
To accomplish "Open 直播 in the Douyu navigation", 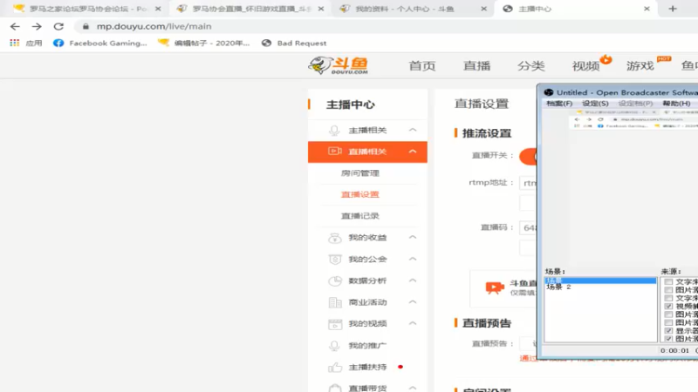I will [476, 66].
